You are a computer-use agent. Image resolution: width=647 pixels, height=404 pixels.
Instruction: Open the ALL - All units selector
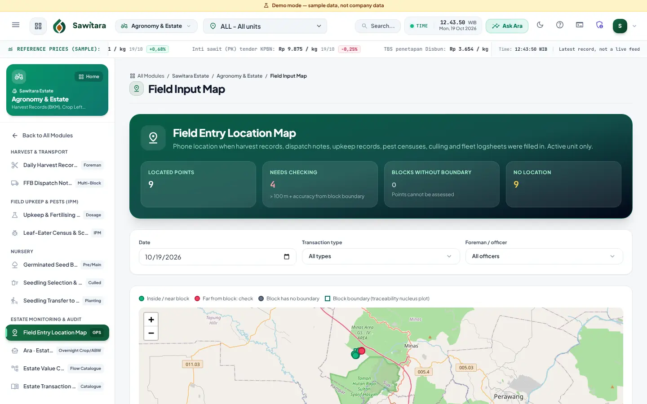point(265,26)
